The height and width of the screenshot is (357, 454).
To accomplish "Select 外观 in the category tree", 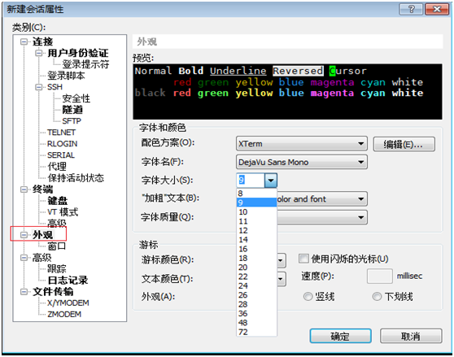I will point(43,235).
